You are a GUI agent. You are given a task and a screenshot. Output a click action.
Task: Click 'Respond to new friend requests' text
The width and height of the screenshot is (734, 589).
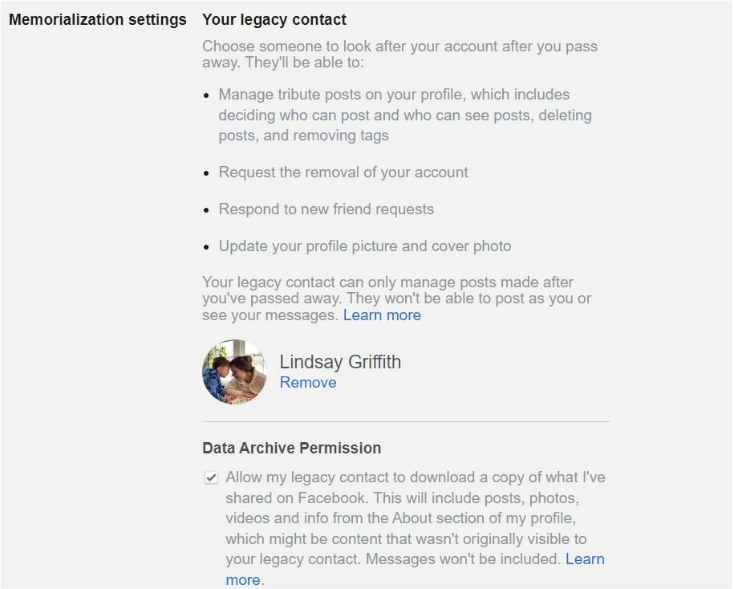coord(326,209)
